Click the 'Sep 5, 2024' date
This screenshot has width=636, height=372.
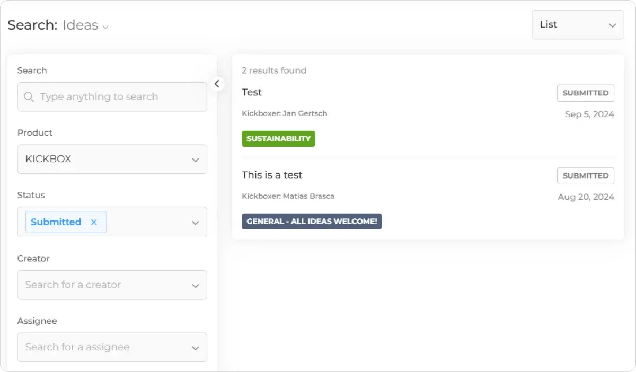click(589, 114)
